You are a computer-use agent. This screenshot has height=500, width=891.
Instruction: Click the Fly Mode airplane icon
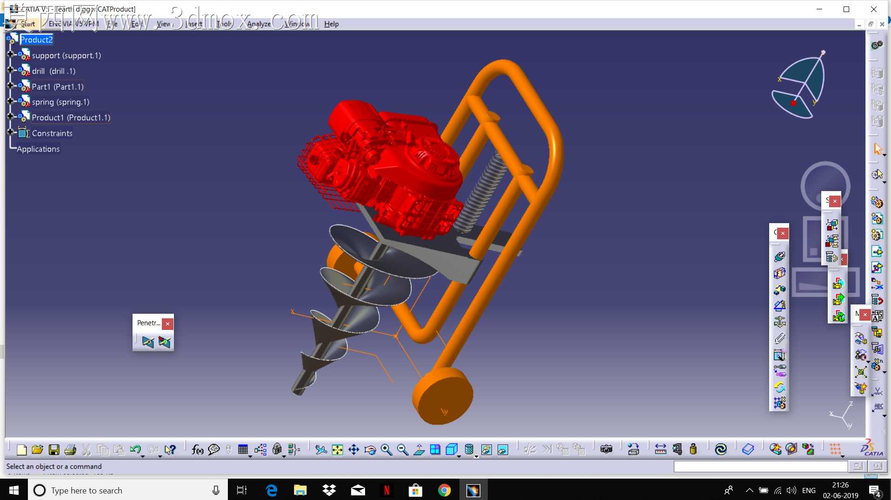tap(321, 449)
